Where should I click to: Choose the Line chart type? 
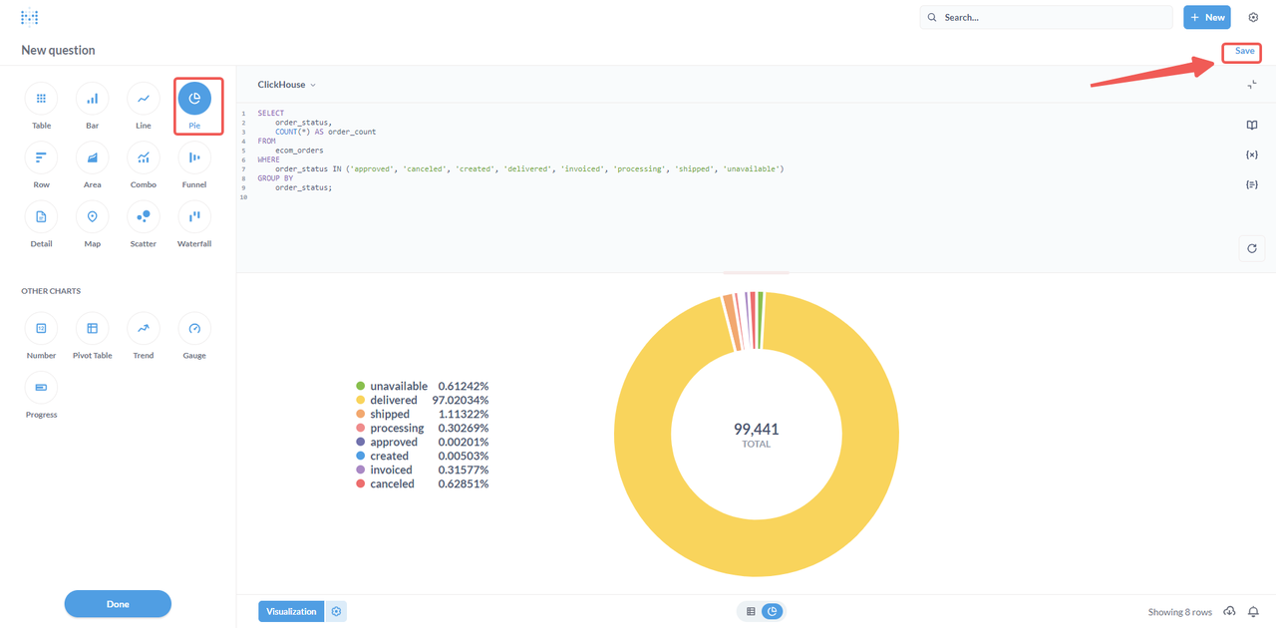coord(144,99)
